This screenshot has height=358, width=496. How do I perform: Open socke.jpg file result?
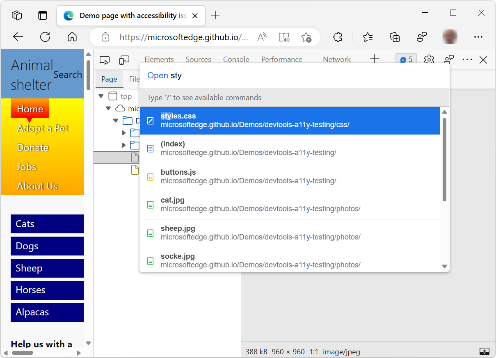tap(290, 260)
